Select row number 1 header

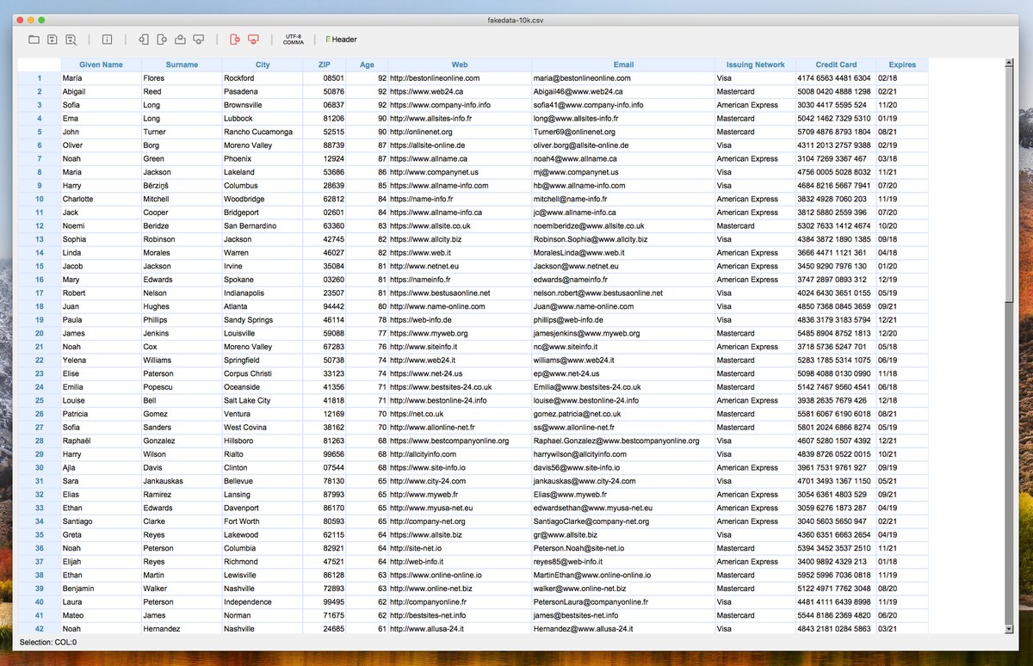coord(40,78)
